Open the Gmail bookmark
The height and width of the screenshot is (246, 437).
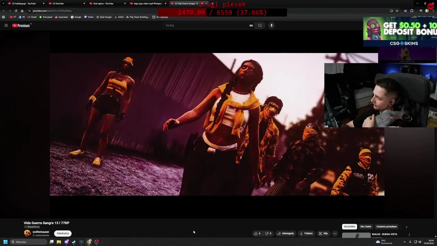click(32, 17)
